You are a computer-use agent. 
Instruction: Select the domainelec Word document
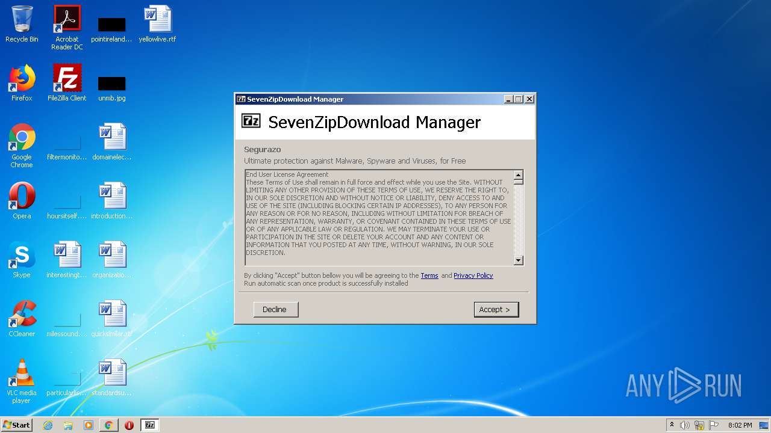111,142
